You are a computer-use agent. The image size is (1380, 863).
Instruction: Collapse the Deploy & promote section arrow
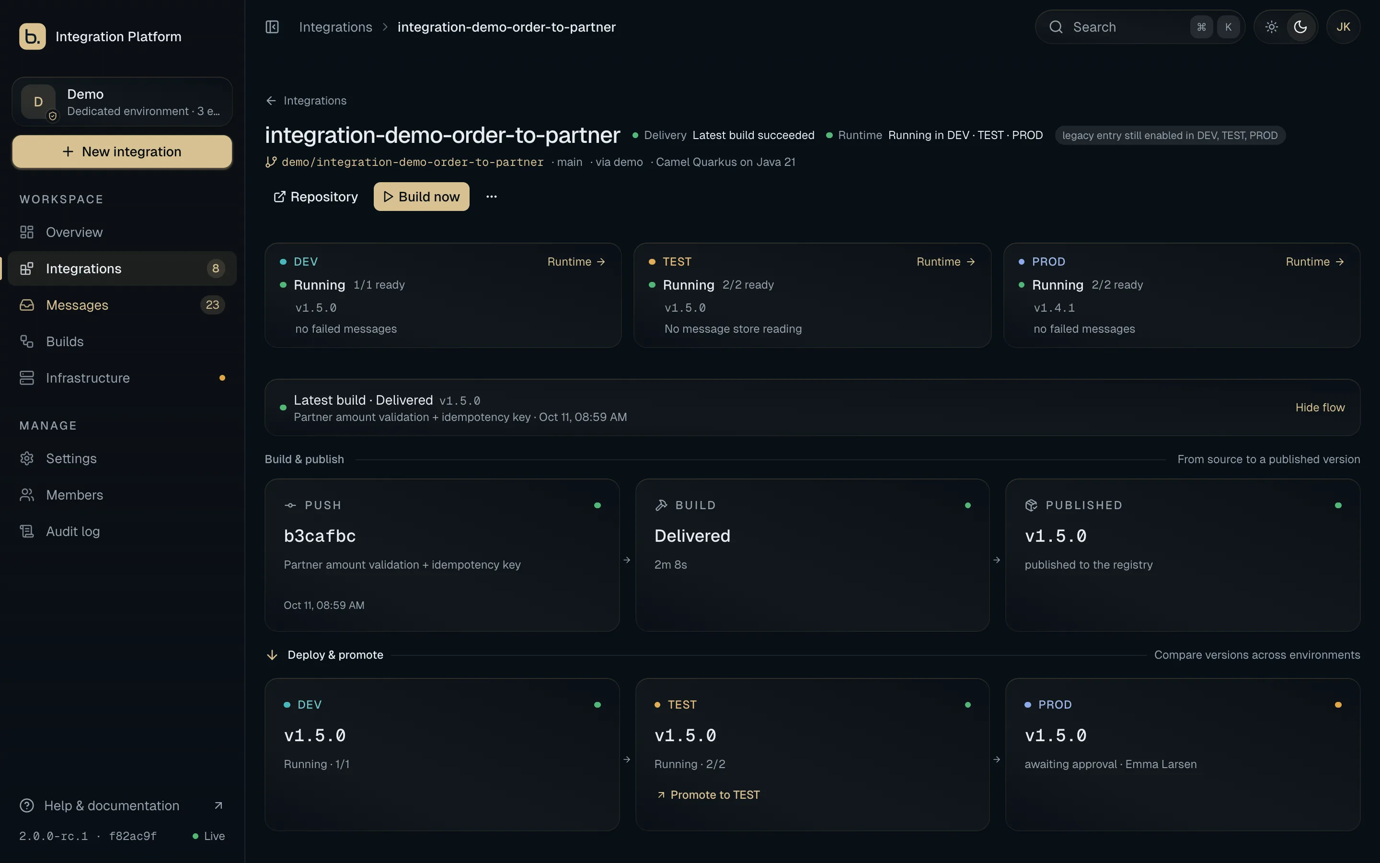pyautogui.click(x=272, y=654)
